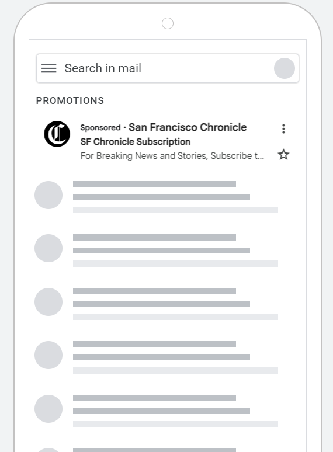Open the hamburger menu icon
This screenshot has height=452, width=333.
(48, 68)
